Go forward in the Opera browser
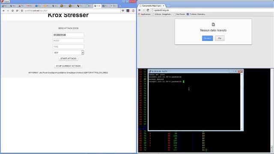The width and height of the screenshot is (274, 154). (x=8, y=11)
